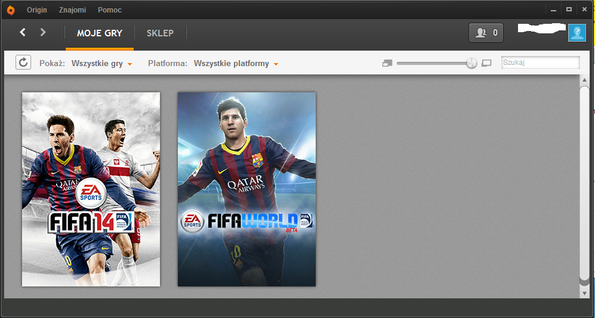This screenshot has height=318, width=595.
Task: Select the FIFA 14 game cover
Action: tap(91, 189)
